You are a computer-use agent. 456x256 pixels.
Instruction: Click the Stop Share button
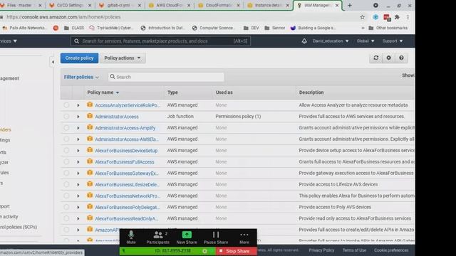coord(237,251)
